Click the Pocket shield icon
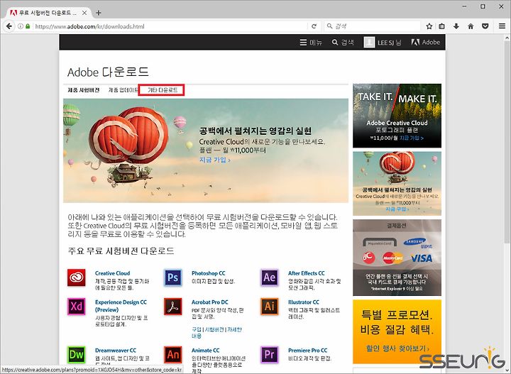 (485, 26)
